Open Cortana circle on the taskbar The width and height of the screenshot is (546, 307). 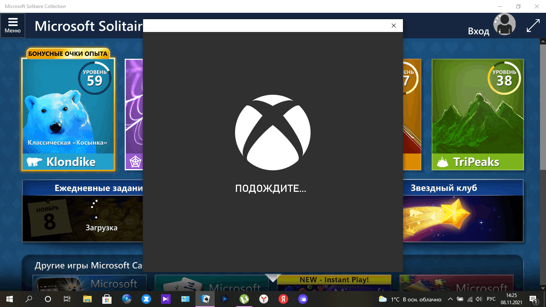pos(48,299)
